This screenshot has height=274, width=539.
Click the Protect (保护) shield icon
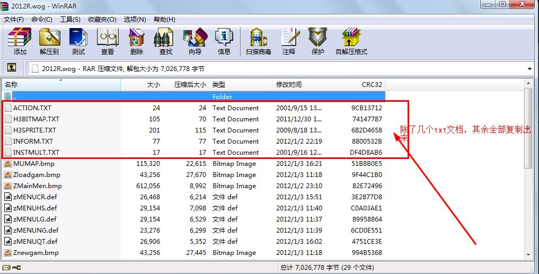pyautogui.click(x=317, y=38)
